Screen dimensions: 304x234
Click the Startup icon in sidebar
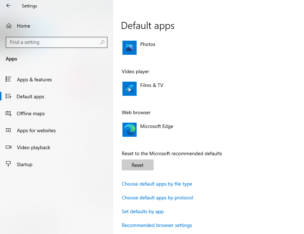click(8, 164)
